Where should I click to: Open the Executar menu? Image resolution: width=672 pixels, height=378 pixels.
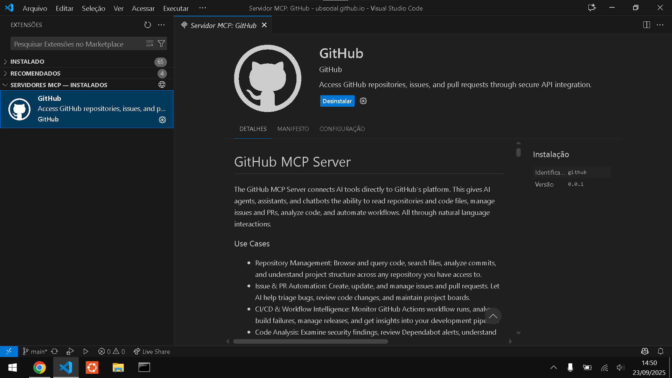[176, 8]
